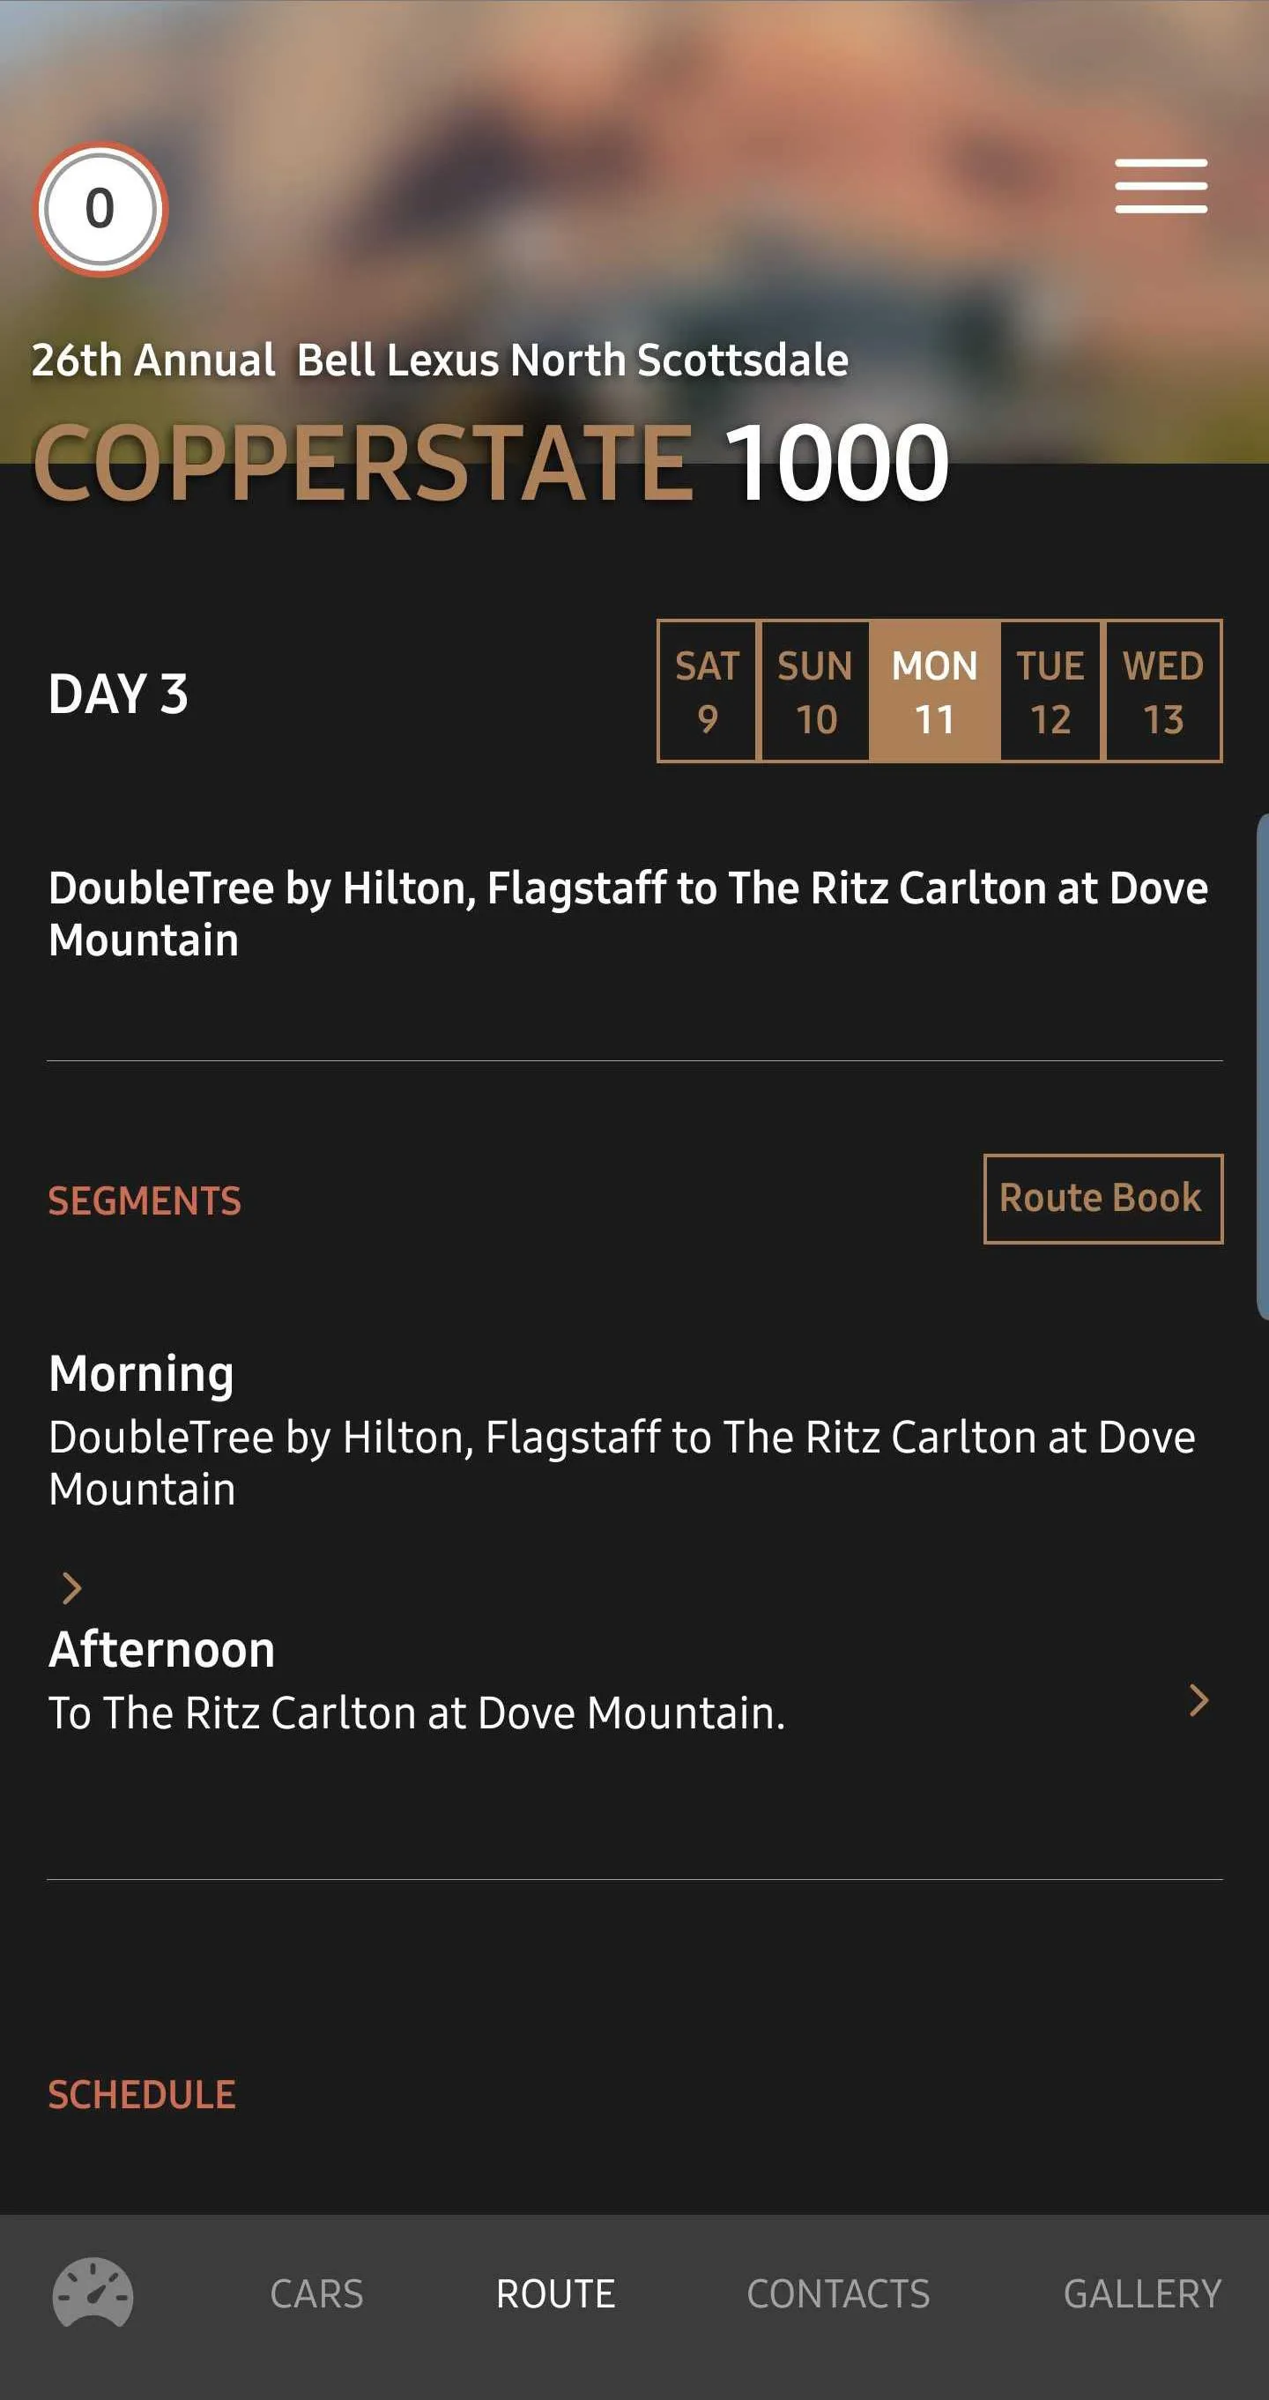Tap the COPPERSTATE 1000 title
The width and height of the screenshot is (1269, 2400).
491,462
